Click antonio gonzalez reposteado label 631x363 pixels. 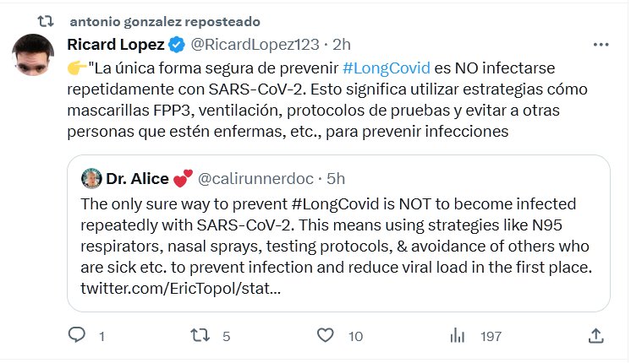click(165, 22)
